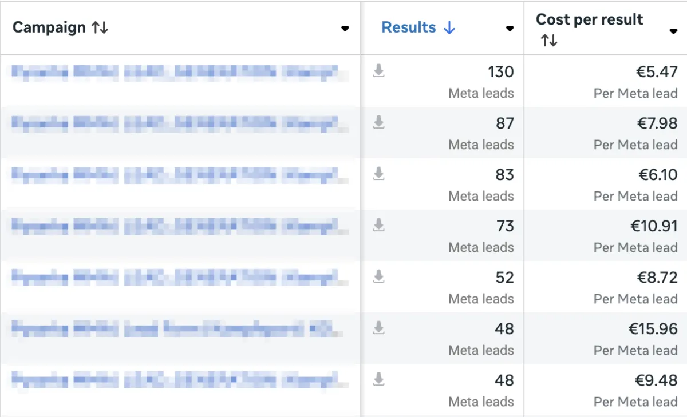The height and width of the screenshot is (417, 687).
Task: Click download icon in the €15.96 row
Action: [378, 328]
